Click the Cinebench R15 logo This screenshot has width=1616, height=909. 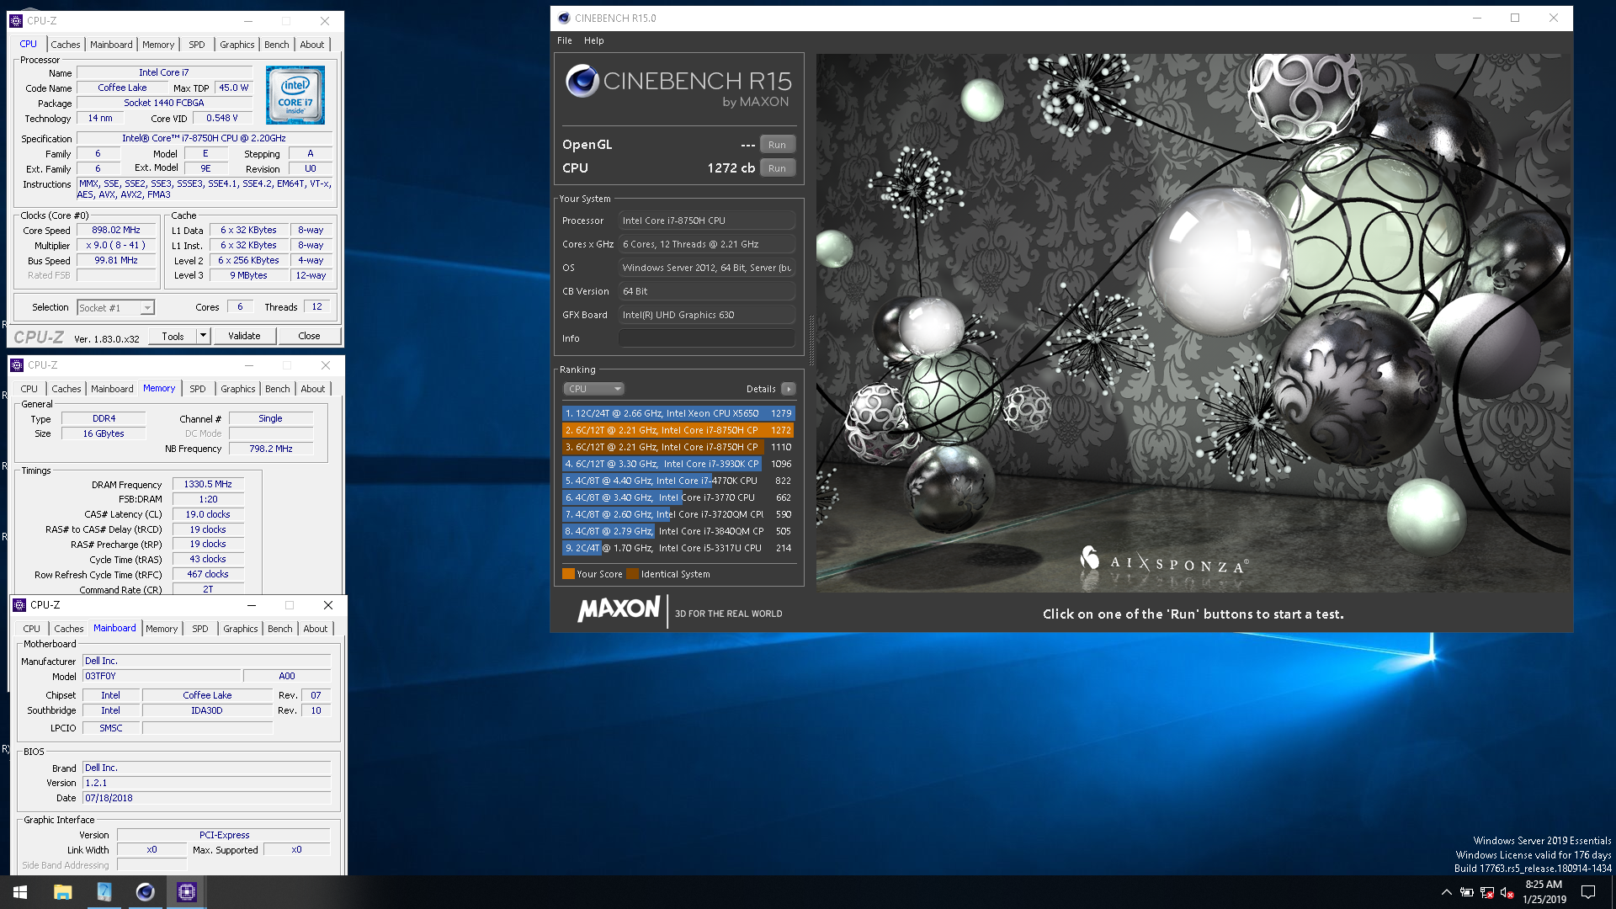point(678,86)
